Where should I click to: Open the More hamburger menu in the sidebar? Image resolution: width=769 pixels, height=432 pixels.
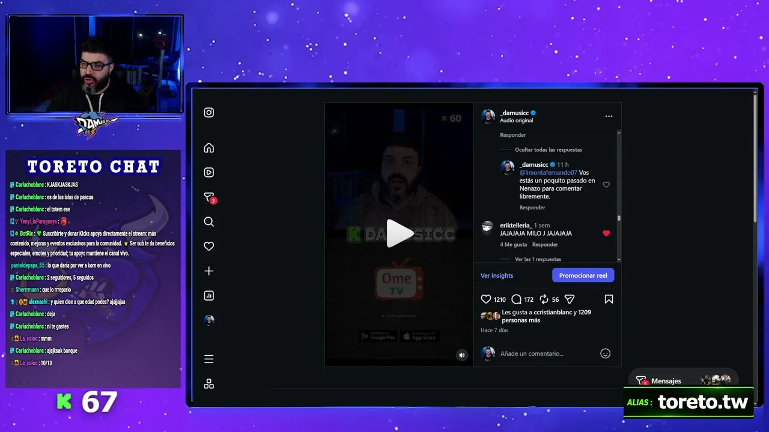click(208, 359)
